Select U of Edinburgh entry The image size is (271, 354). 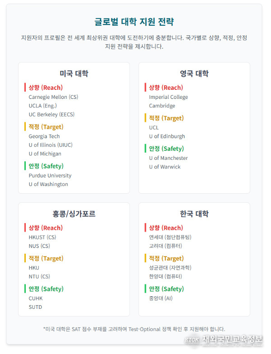(167, 136)
